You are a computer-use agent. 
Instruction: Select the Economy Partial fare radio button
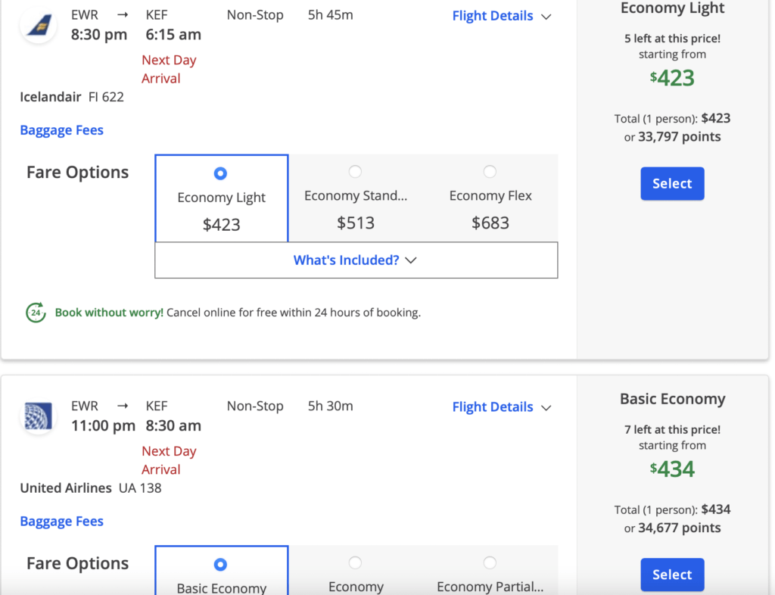[x=490, y=563]
